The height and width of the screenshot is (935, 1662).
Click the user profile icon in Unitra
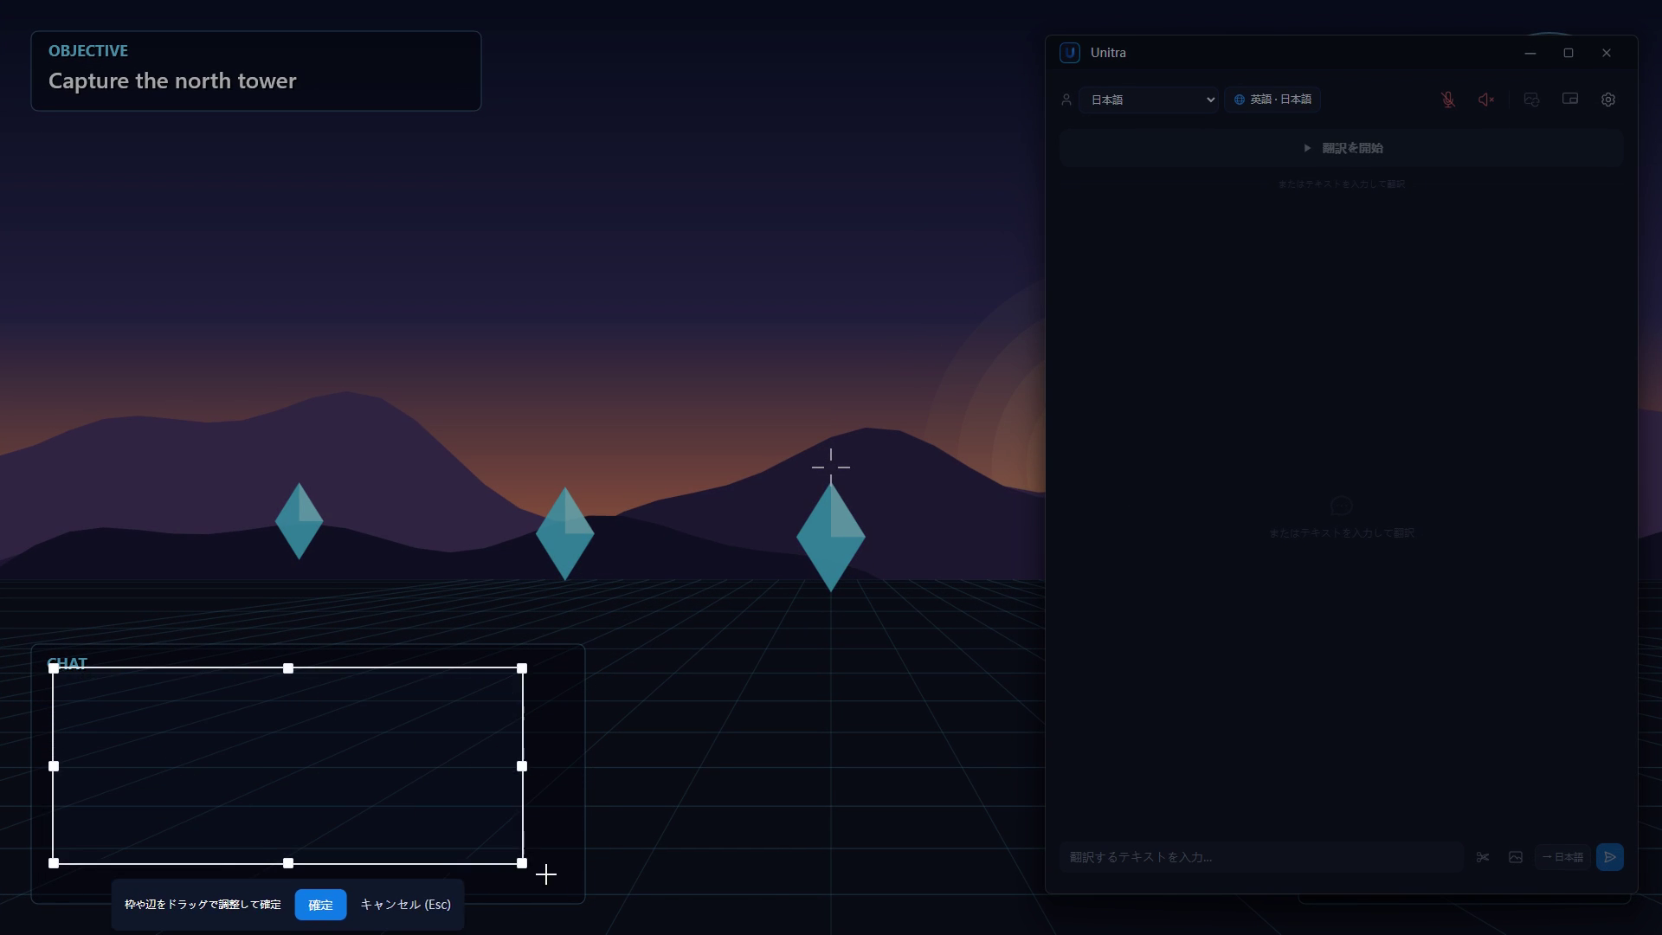[x=1066, y=100]
